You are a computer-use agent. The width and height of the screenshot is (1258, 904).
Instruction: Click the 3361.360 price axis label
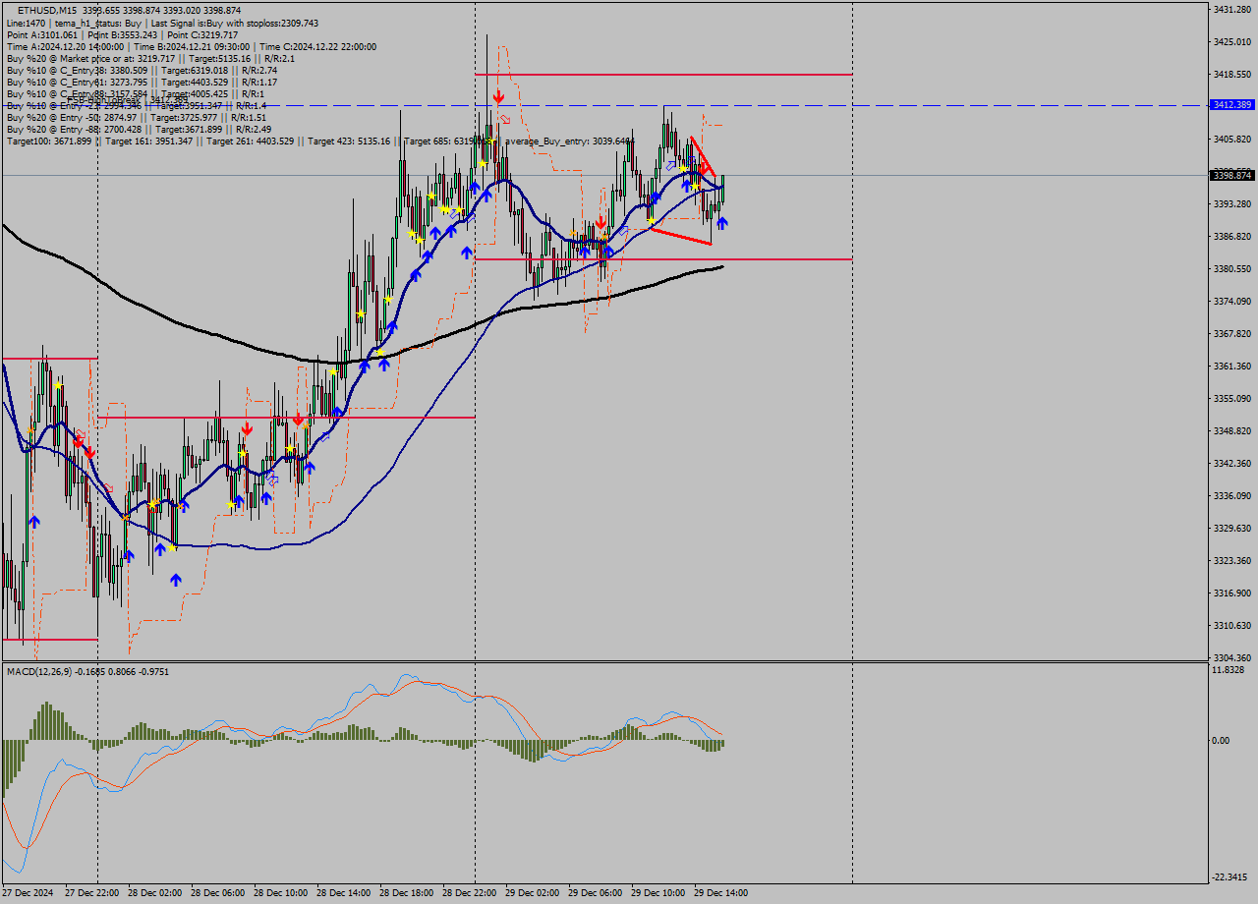pos(1231,366)
